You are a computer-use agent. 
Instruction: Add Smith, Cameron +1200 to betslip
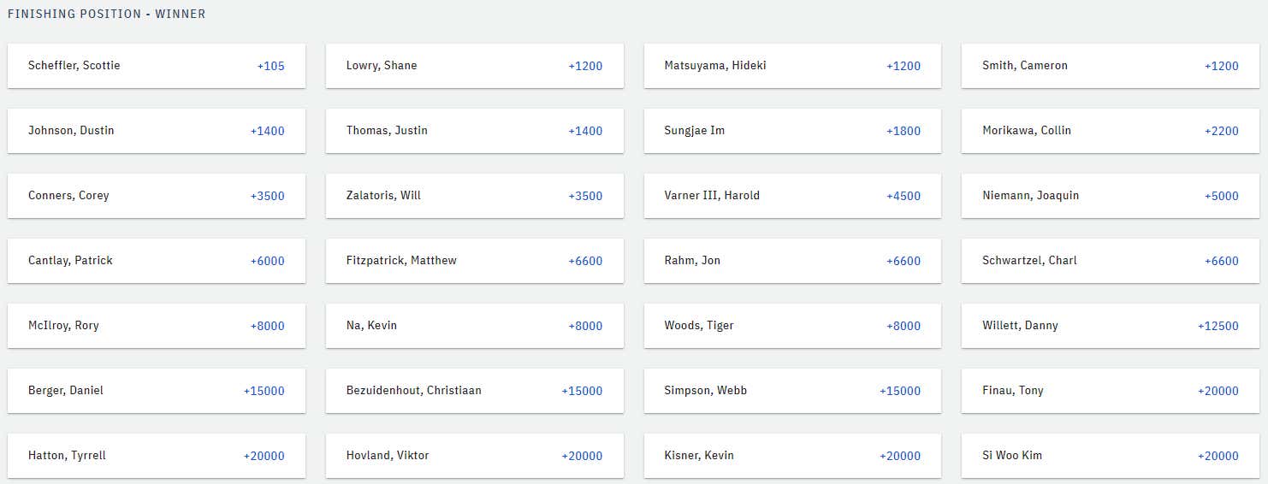click(x=1111, y=66)
